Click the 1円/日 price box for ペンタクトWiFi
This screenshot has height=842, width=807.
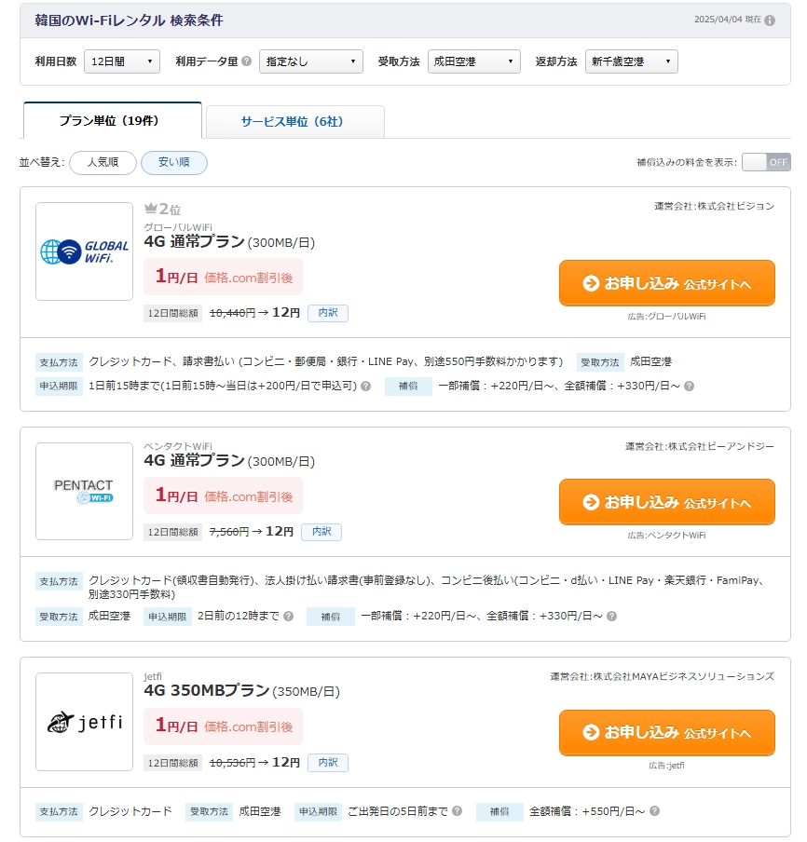(223, 496)
